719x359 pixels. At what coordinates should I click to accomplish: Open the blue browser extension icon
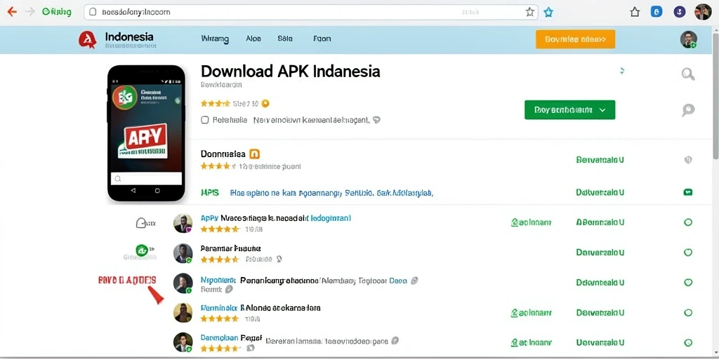click(x=657, y=13)
